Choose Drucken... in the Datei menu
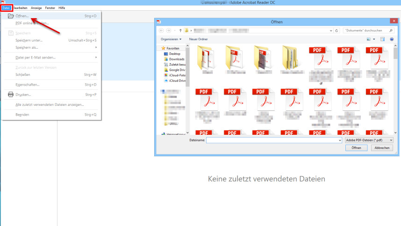 [52, 95]
